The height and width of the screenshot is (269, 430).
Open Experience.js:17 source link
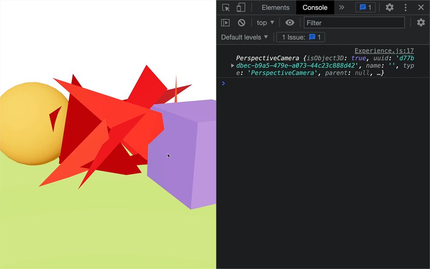384,50
